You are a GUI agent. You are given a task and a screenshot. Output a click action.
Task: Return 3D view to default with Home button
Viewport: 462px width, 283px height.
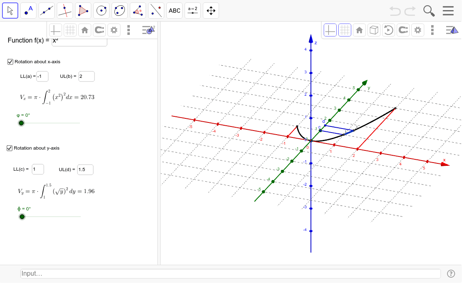(359, 30)
